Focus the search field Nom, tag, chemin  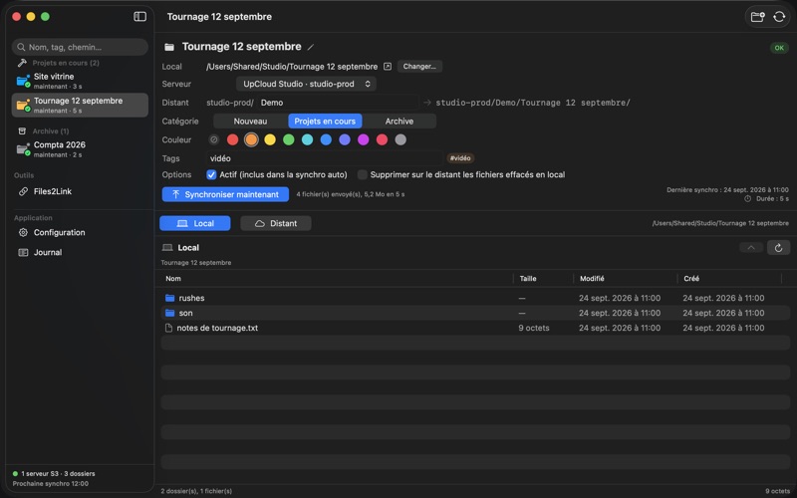[x=80, y=47]
